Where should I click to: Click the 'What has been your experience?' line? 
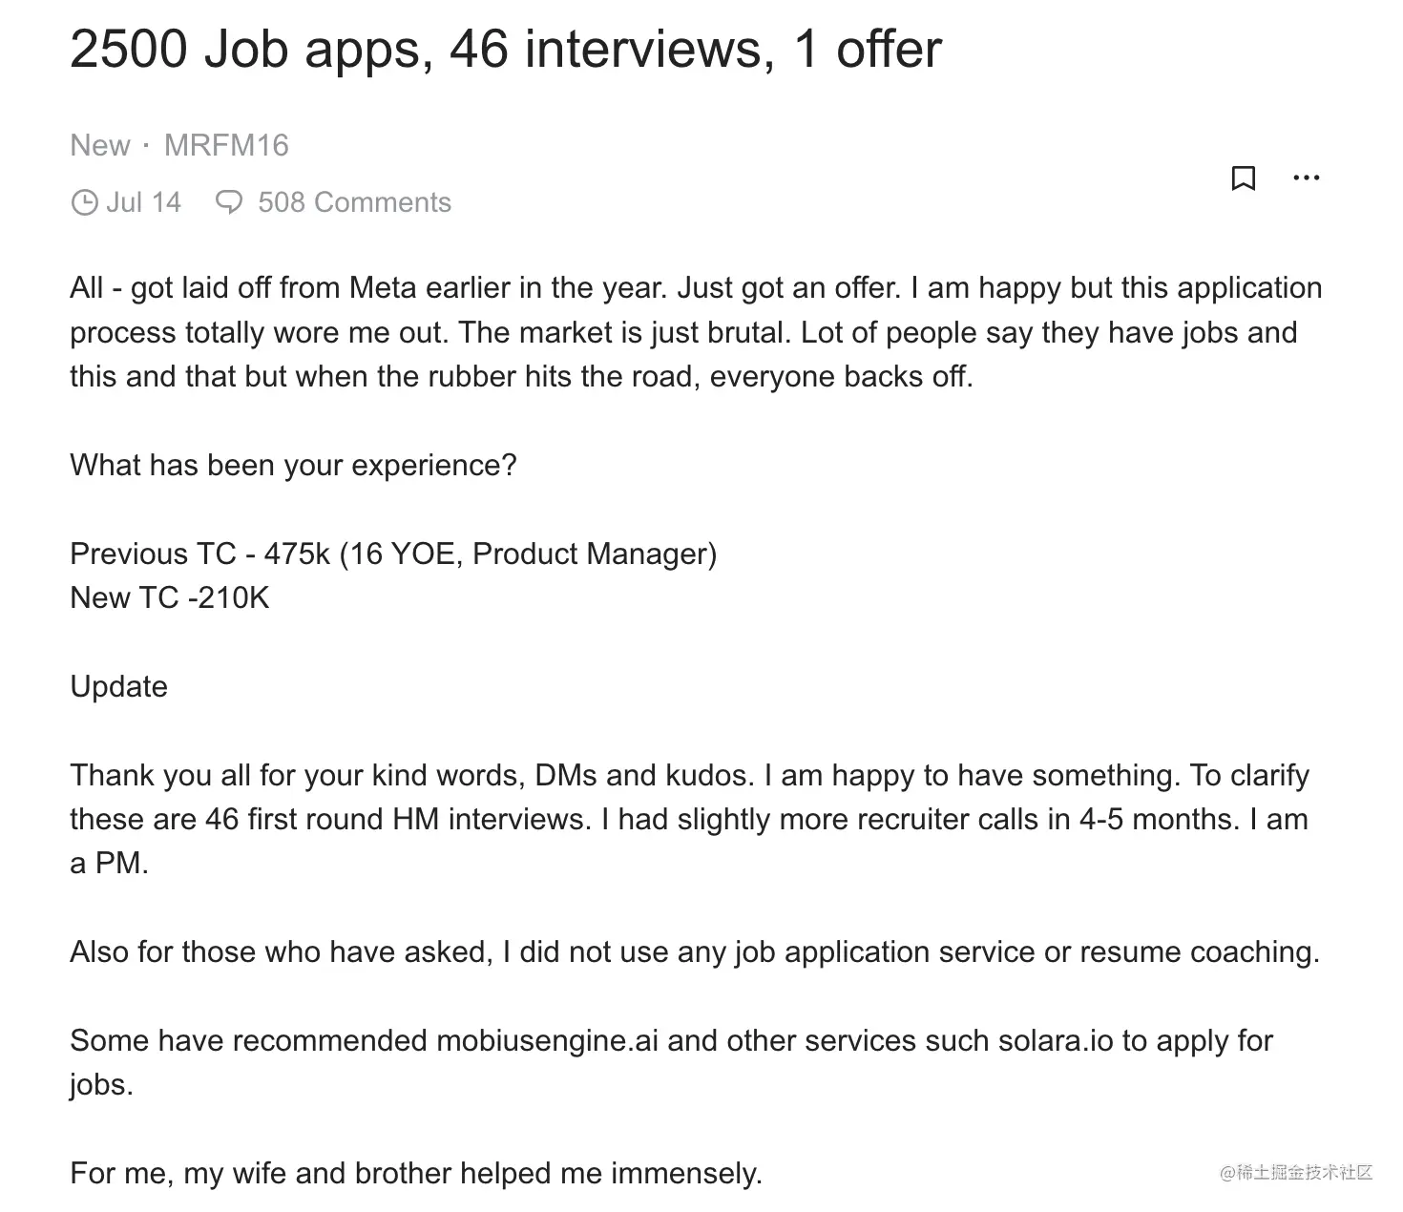(x=293, y=465)
